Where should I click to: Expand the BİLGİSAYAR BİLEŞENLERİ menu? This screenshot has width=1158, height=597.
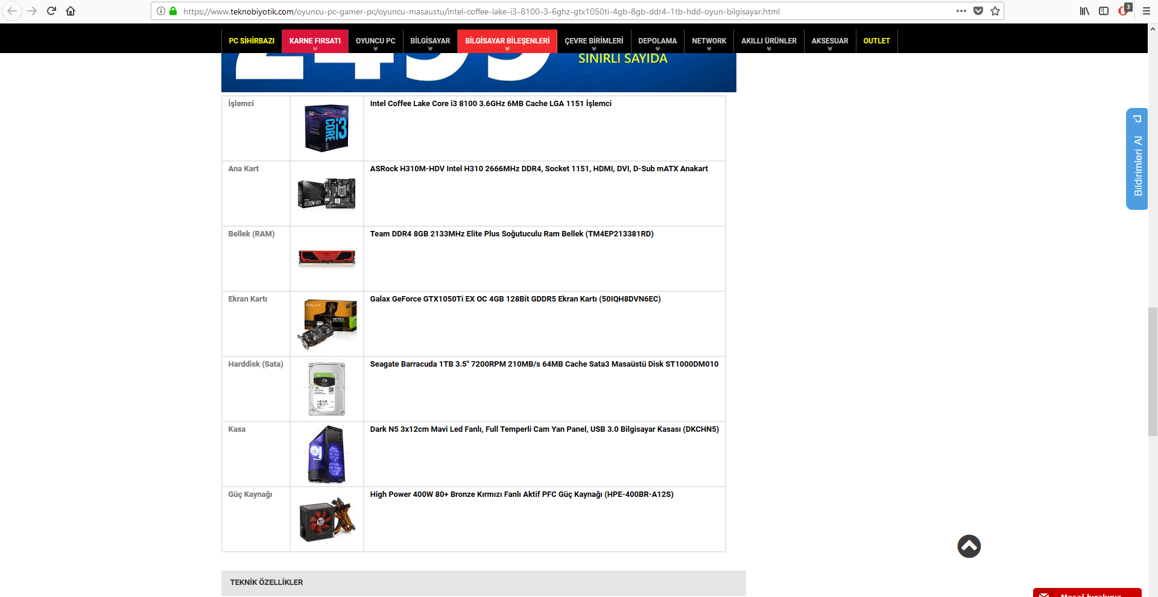(x=507, y=41)
